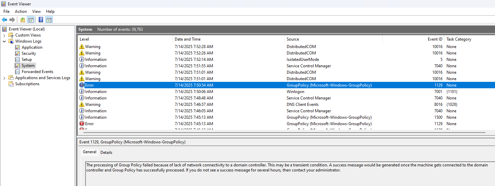Click the Setup log icon in tree

17,60
